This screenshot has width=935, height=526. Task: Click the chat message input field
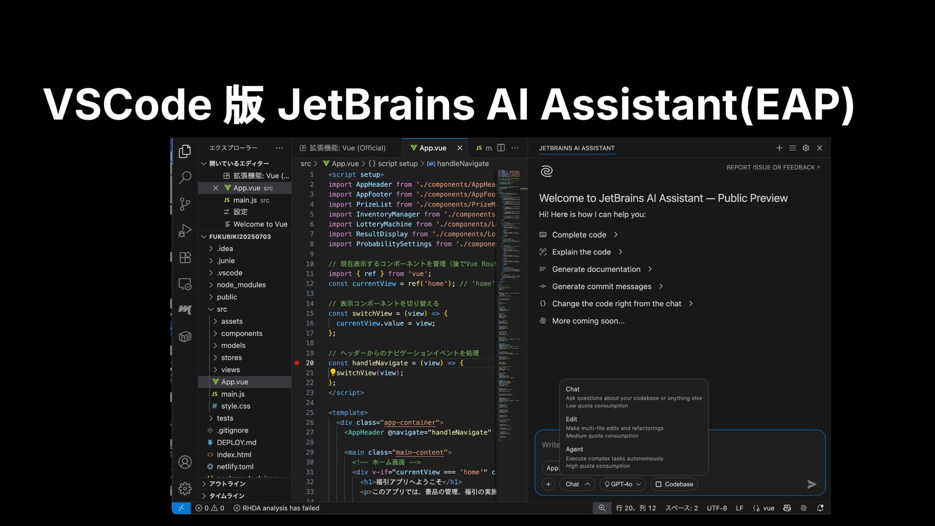click(x=680, y=445)
